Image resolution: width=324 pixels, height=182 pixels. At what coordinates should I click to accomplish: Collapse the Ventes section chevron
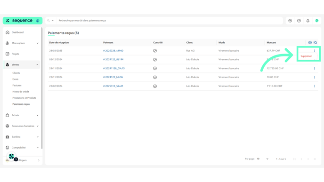pyautogui.click(x=37, y=64)
